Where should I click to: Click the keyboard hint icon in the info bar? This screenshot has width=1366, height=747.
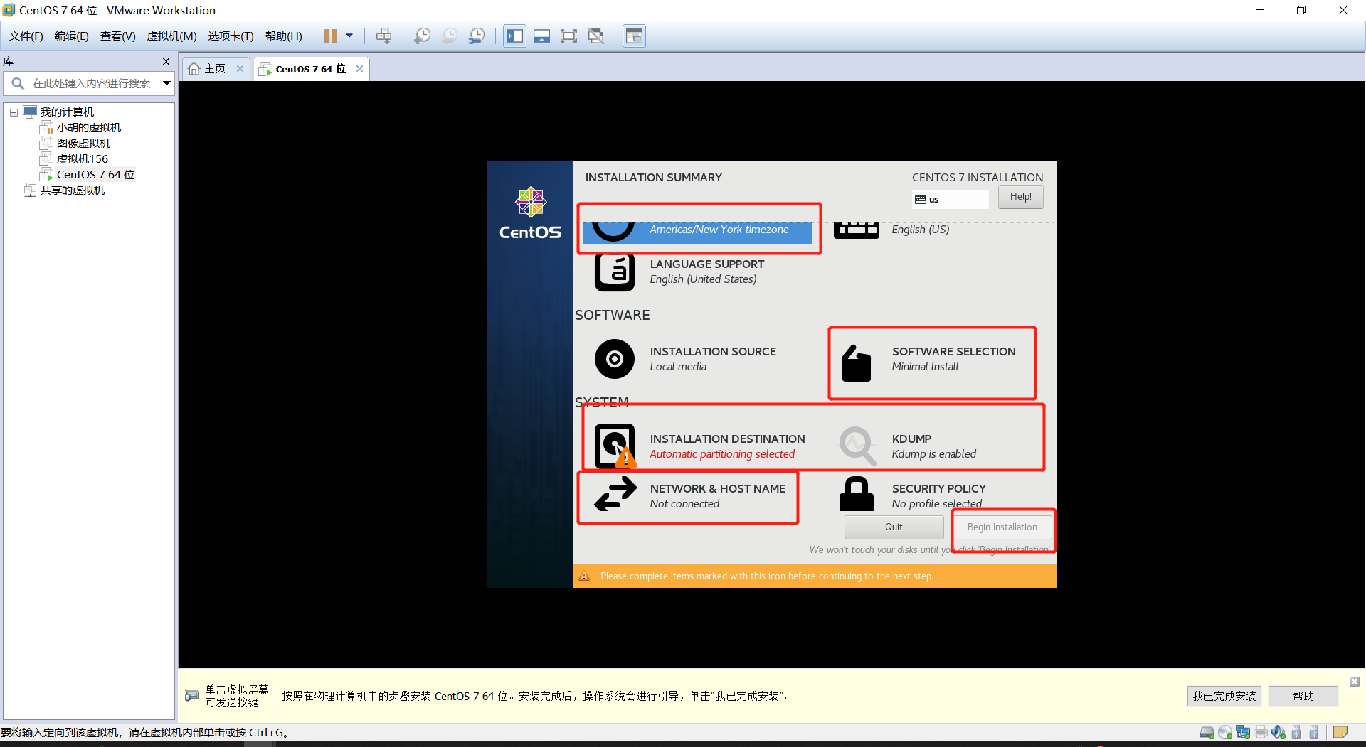click(192, 696)
